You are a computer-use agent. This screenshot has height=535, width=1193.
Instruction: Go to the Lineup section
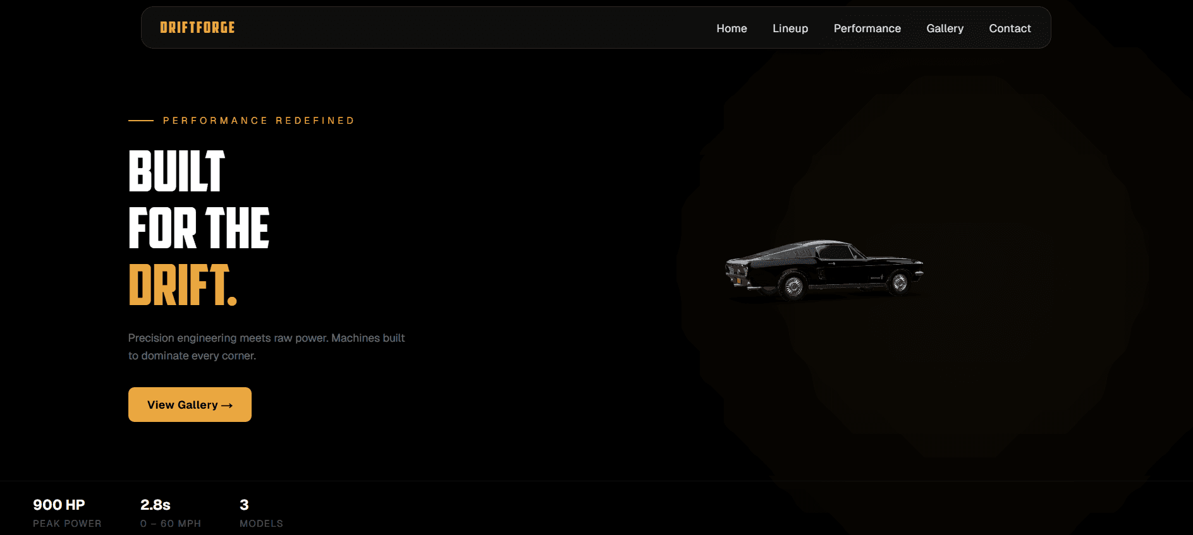coord(790,28)
